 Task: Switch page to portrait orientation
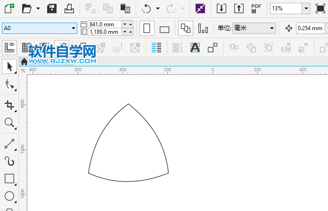147,29
